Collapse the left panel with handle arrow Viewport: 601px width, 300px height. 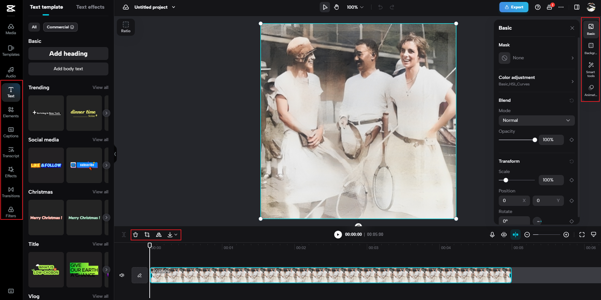pyautogui.click(x=115, y=154)
